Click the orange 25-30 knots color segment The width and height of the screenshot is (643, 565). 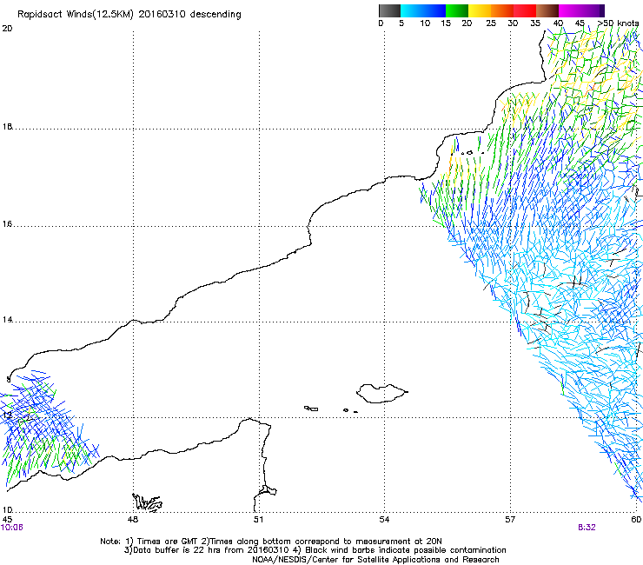coord(502,10)
